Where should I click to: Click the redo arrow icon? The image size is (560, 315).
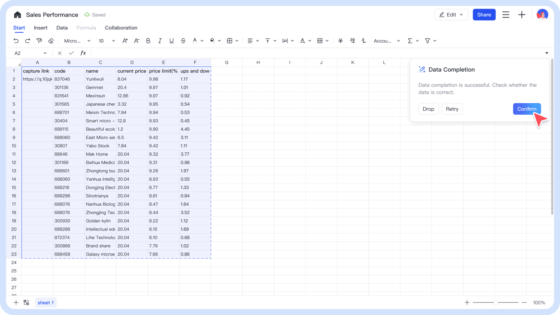coord(28,41)
